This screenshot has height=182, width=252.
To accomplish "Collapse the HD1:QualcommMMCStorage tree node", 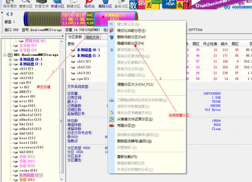I will click(5, 55).
